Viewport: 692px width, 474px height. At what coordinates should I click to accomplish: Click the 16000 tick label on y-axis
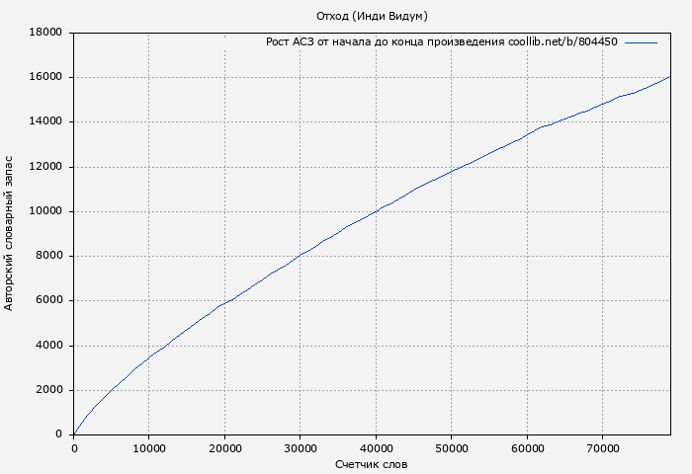coord(46,77)
